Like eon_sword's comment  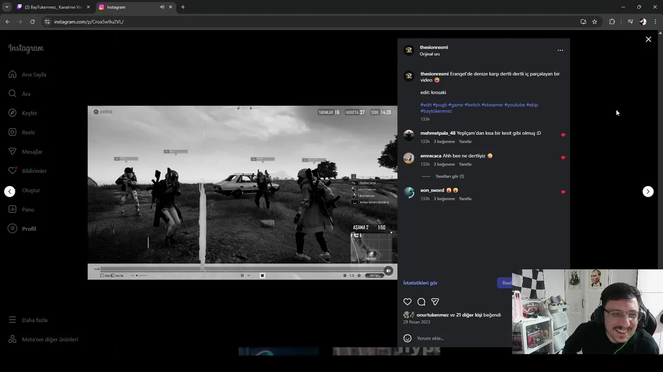click(563, 192)
